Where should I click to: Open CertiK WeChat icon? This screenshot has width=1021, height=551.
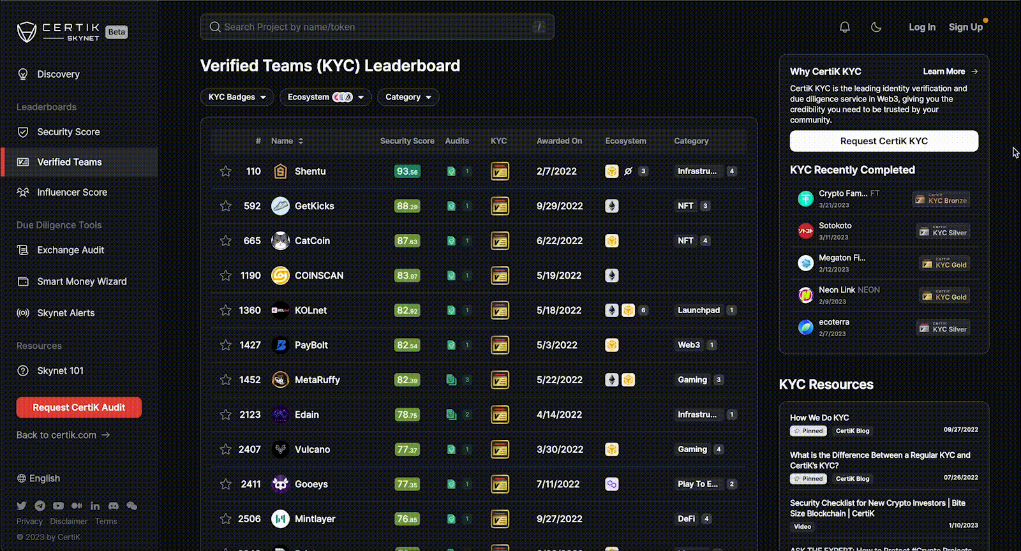(x=132, y=506)
